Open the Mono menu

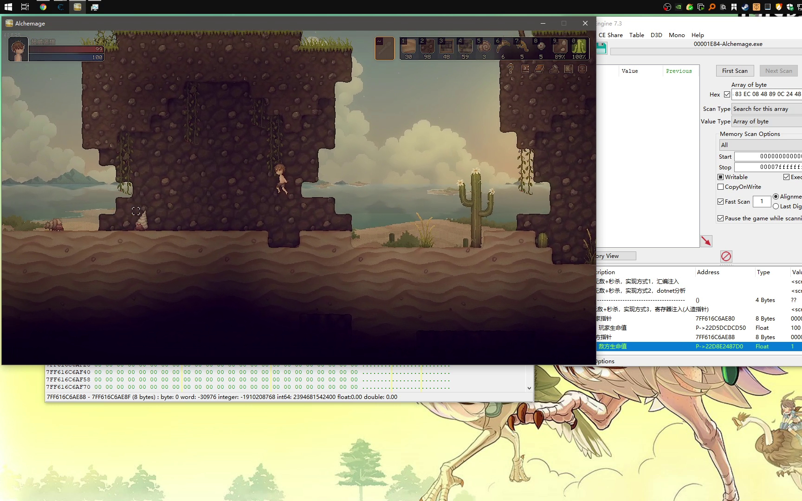tap(676, 35)
